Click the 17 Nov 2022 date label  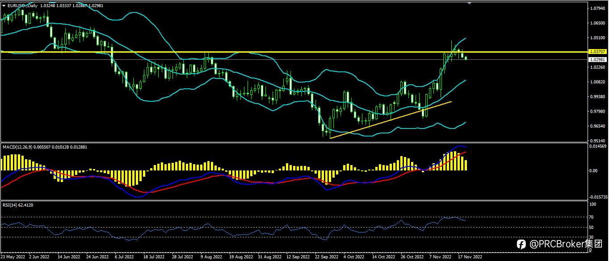coord(470,257)
